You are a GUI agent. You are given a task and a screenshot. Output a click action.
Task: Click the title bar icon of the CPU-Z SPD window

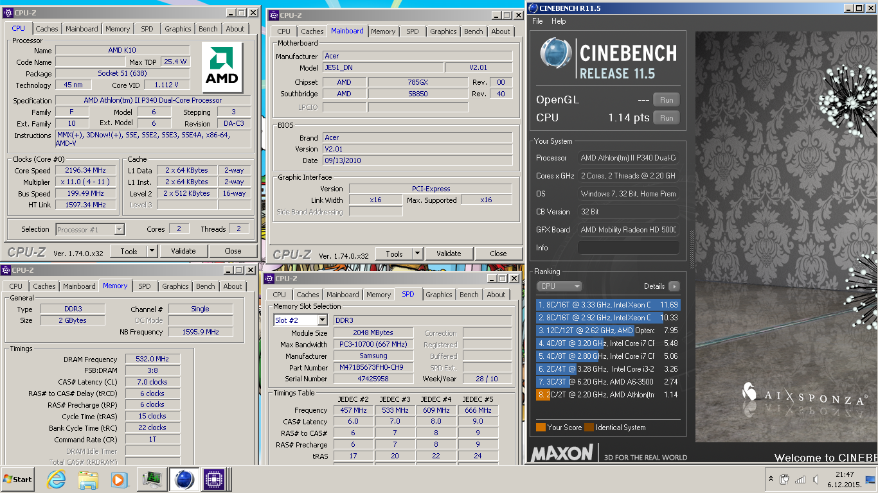coord(269,278)
